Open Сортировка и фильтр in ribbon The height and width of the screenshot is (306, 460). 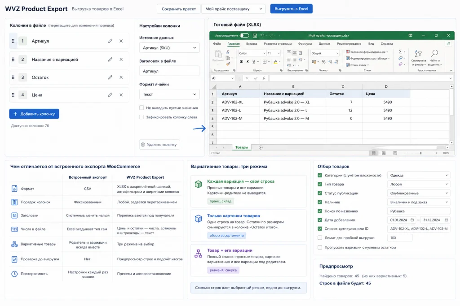click(x=419, y=58)
